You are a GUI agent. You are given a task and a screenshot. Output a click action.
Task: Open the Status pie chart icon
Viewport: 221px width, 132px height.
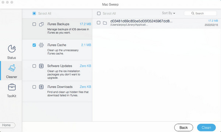click(x=12, y=49)
